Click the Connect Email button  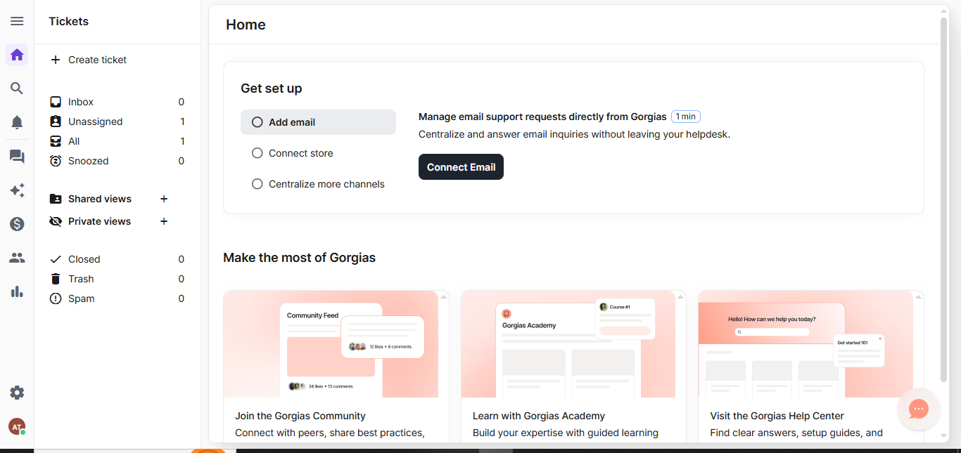461,167
